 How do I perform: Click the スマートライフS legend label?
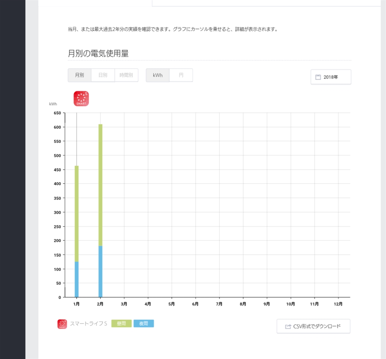tap(89, 324)
